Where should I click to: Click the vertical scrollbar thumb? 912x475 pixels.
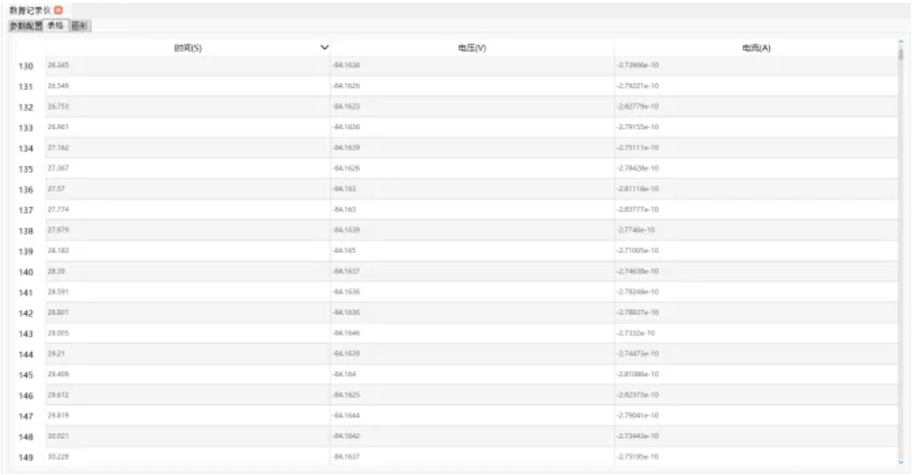click(900, 55)
